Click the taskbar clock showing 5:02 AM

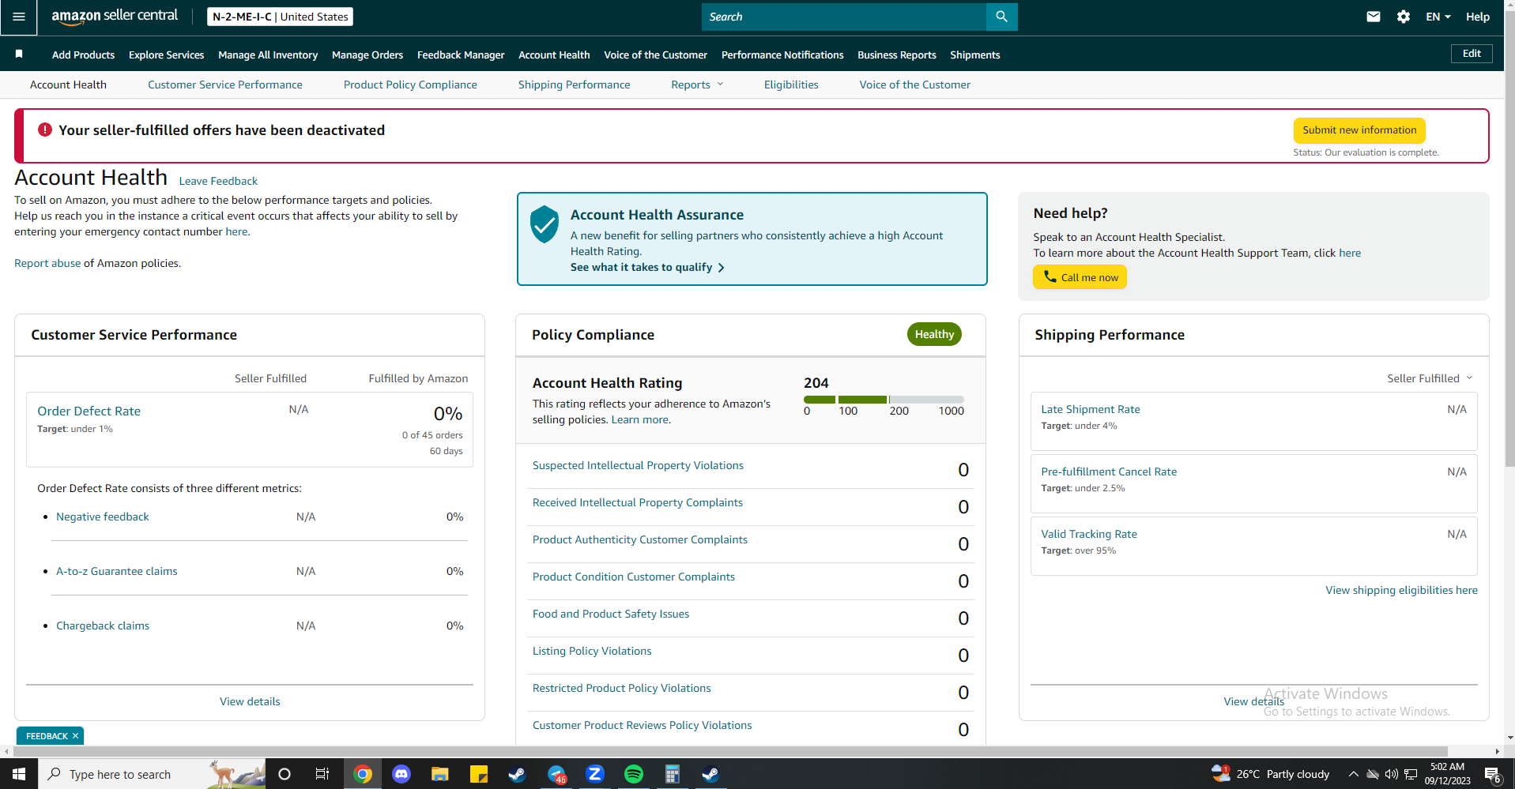(x=1448, y=774)
